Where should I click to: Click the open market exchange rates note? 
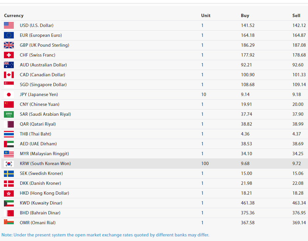pos(105,235)
